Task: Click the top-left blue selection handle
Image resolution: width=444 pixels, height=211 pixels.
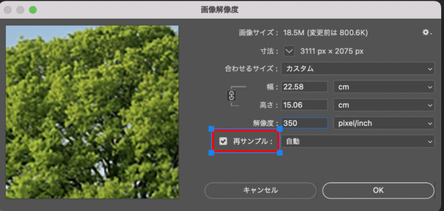Action: 211,129
